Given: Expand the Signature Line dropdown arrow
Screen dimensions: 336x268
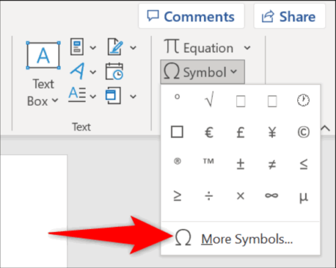Looking at the screenshot, I should [133, 48].
